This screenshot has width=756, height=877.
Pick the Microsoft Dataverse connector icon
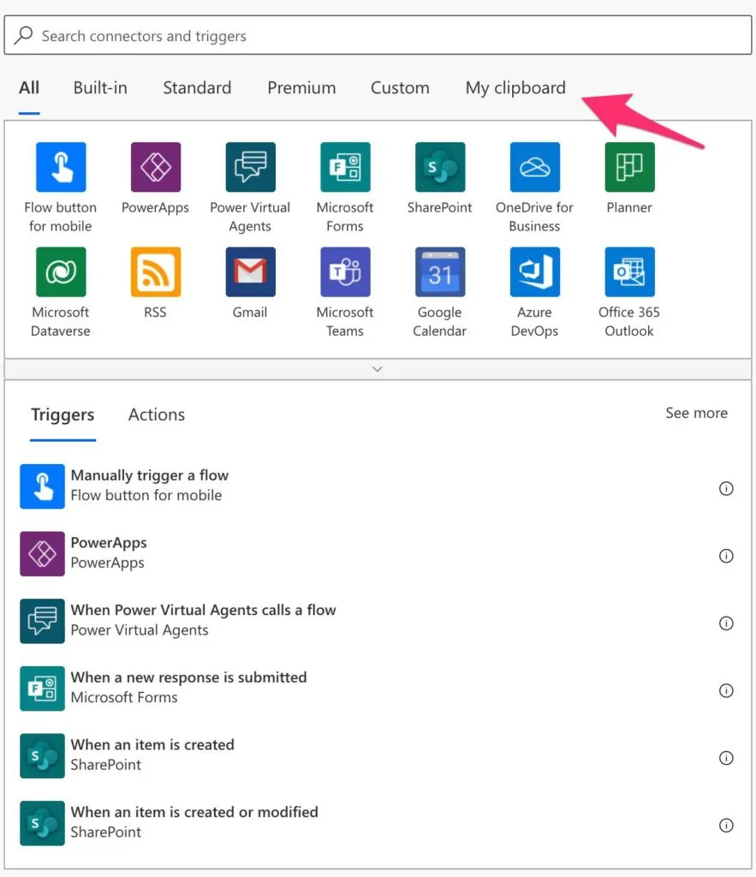(x=61, y=272)
